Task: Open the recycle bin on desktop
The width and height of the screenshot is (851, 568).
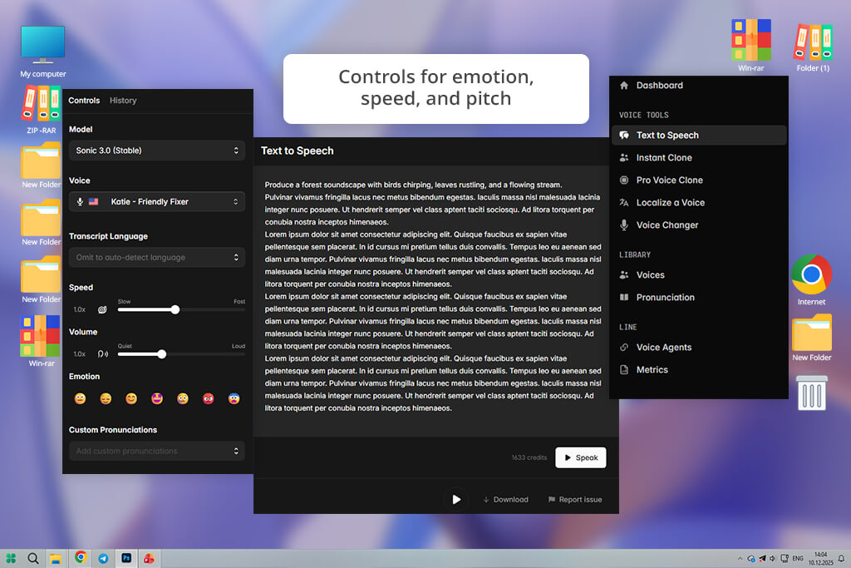Action: tap(811, 392)
